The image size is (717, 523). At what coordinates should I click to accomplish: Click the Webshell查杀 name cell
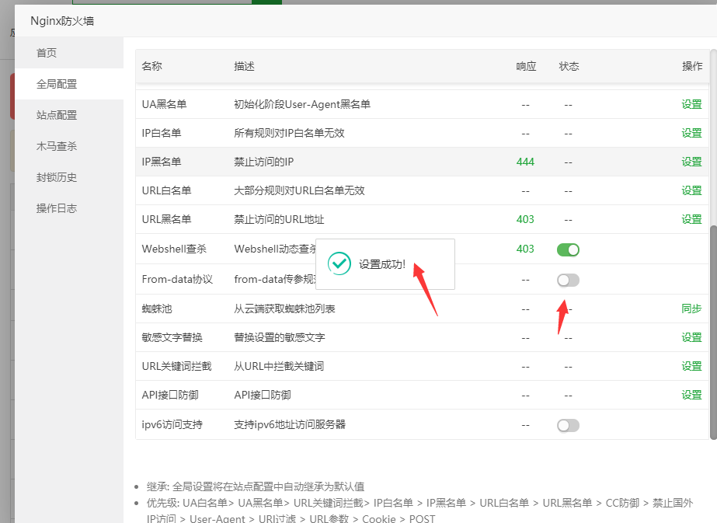tap(174, 249)
